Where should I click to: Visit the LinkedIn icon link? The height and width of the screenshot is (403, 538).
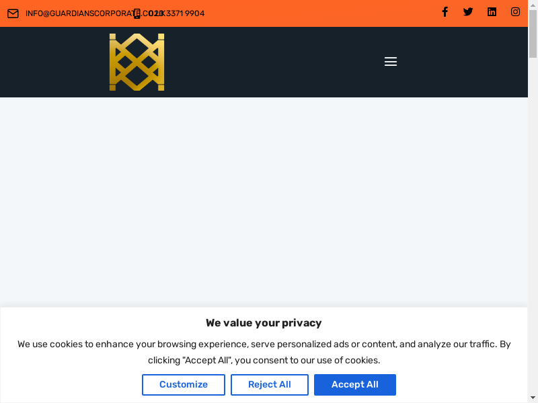point(492,11)
